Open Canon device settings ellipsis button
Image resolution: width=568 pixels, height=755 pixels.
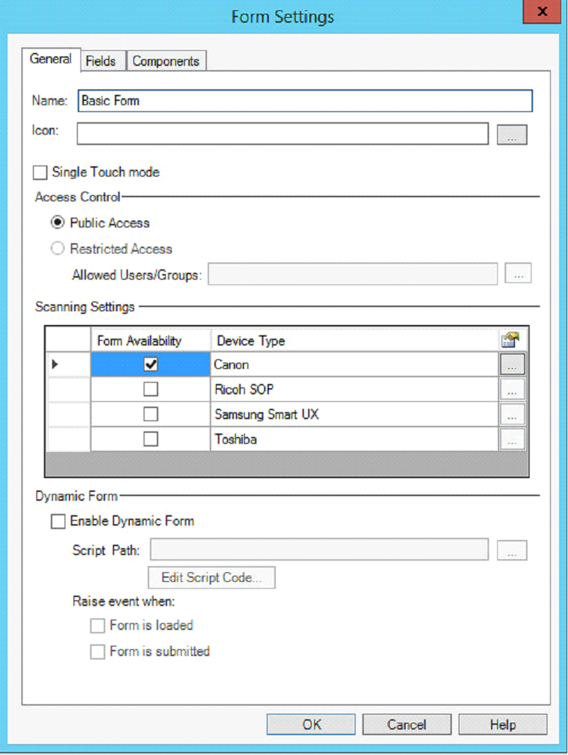click(512, 365)
